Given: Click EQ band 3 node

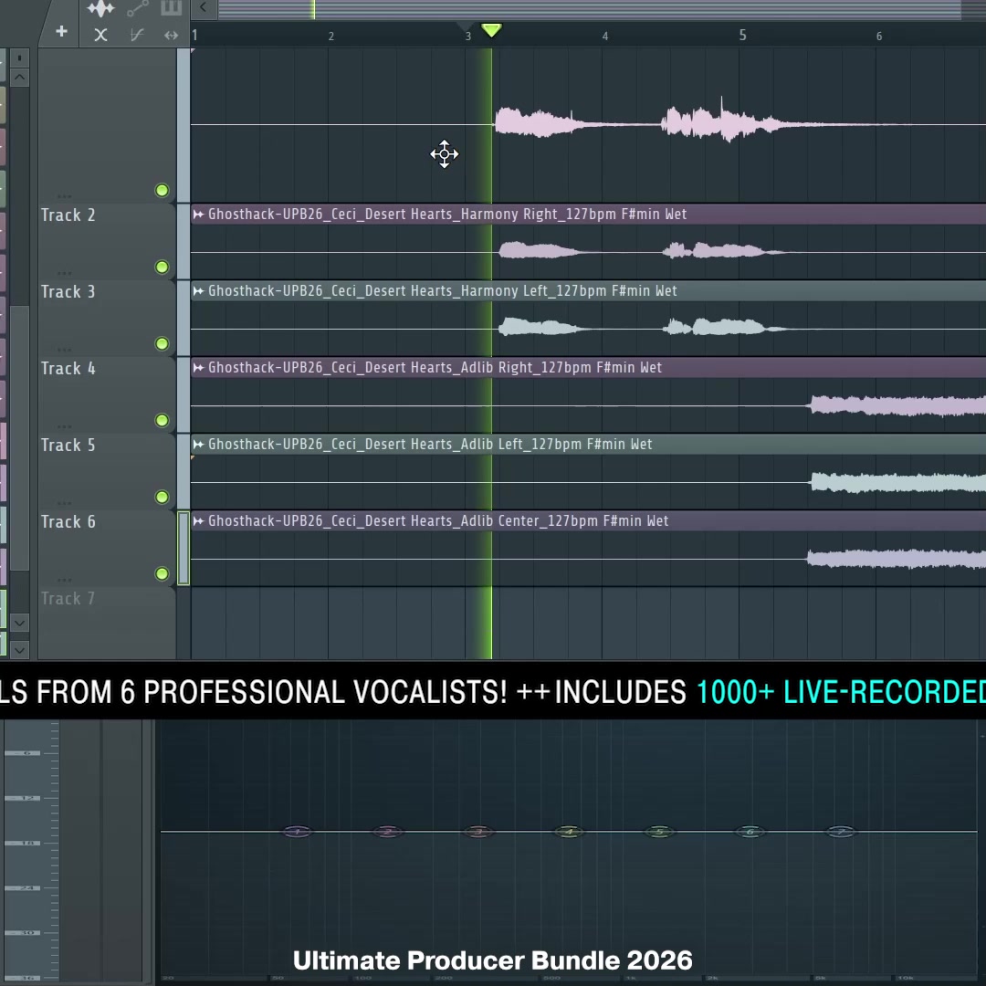Looking at the screenshot, I should pyautogui.click(x=478, y=832).
